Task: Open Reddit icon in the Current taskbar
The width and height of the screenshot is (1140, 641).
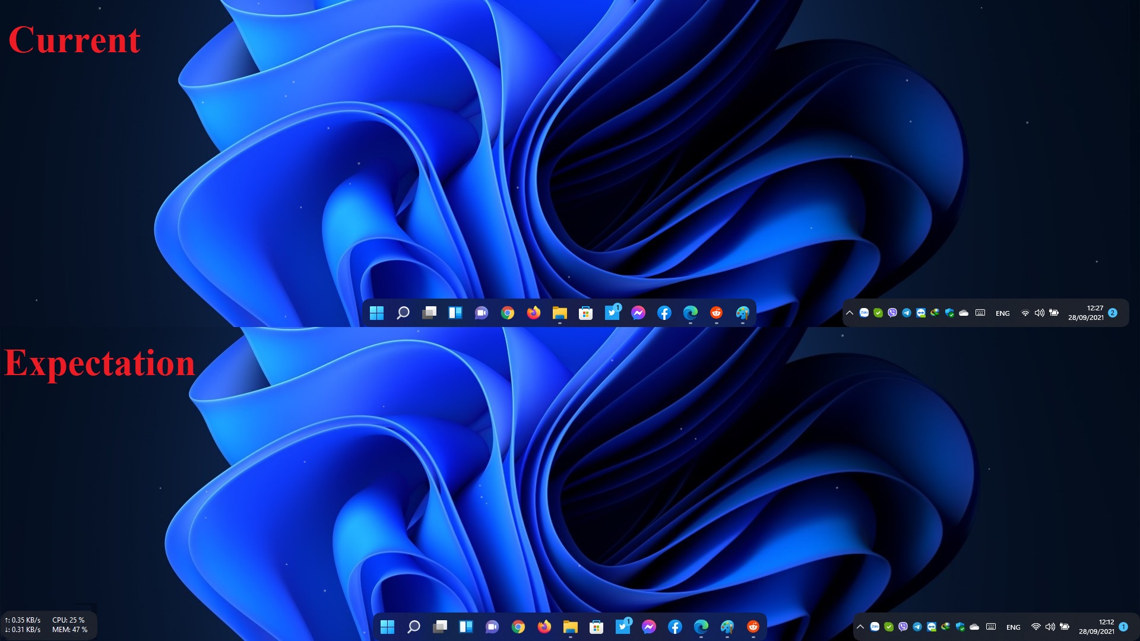Action: click(717, 313)
